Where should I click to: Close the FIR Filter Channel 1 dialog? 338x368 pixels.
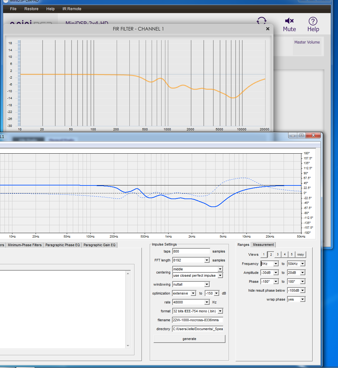click(268, 29)
